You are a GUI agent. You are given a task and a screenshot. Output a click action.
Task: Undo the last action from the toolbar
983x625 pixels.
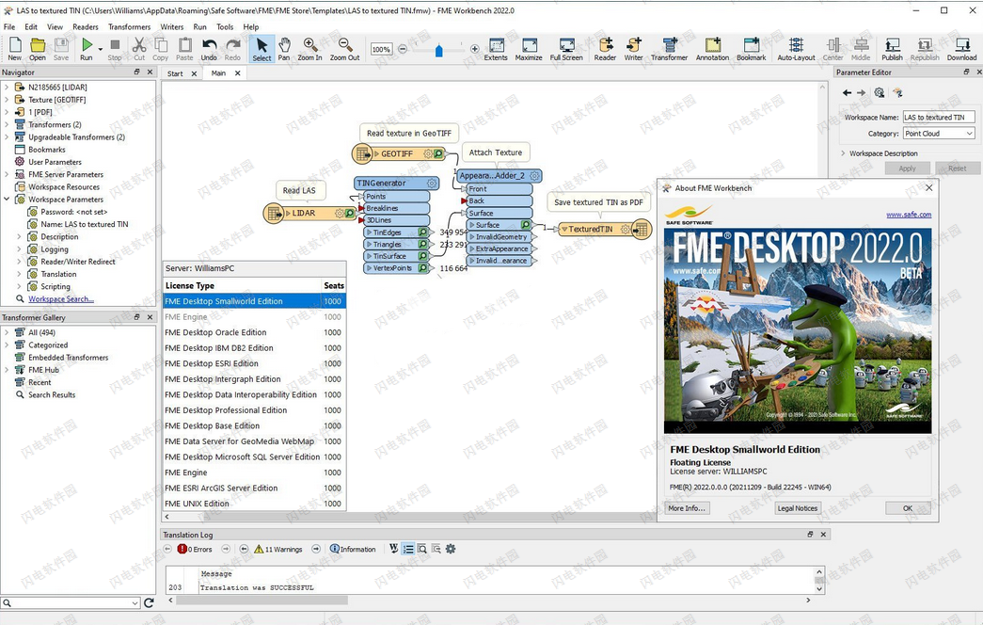(x=209, y=49)
